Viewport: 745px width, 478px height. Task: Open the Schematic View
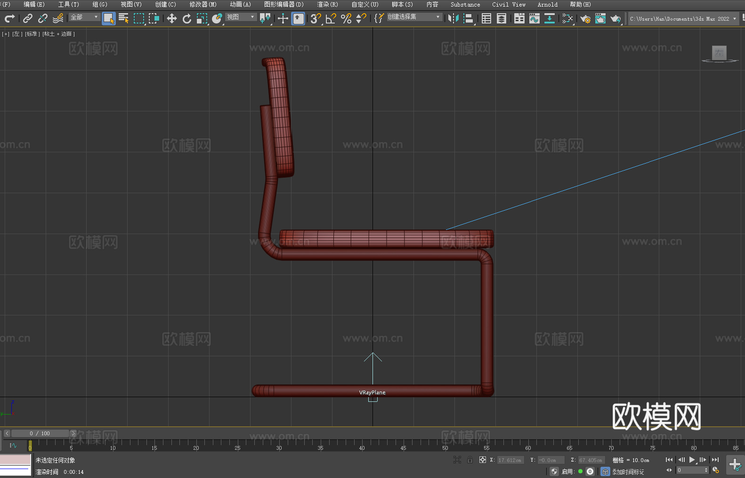[x=567, y=18]
